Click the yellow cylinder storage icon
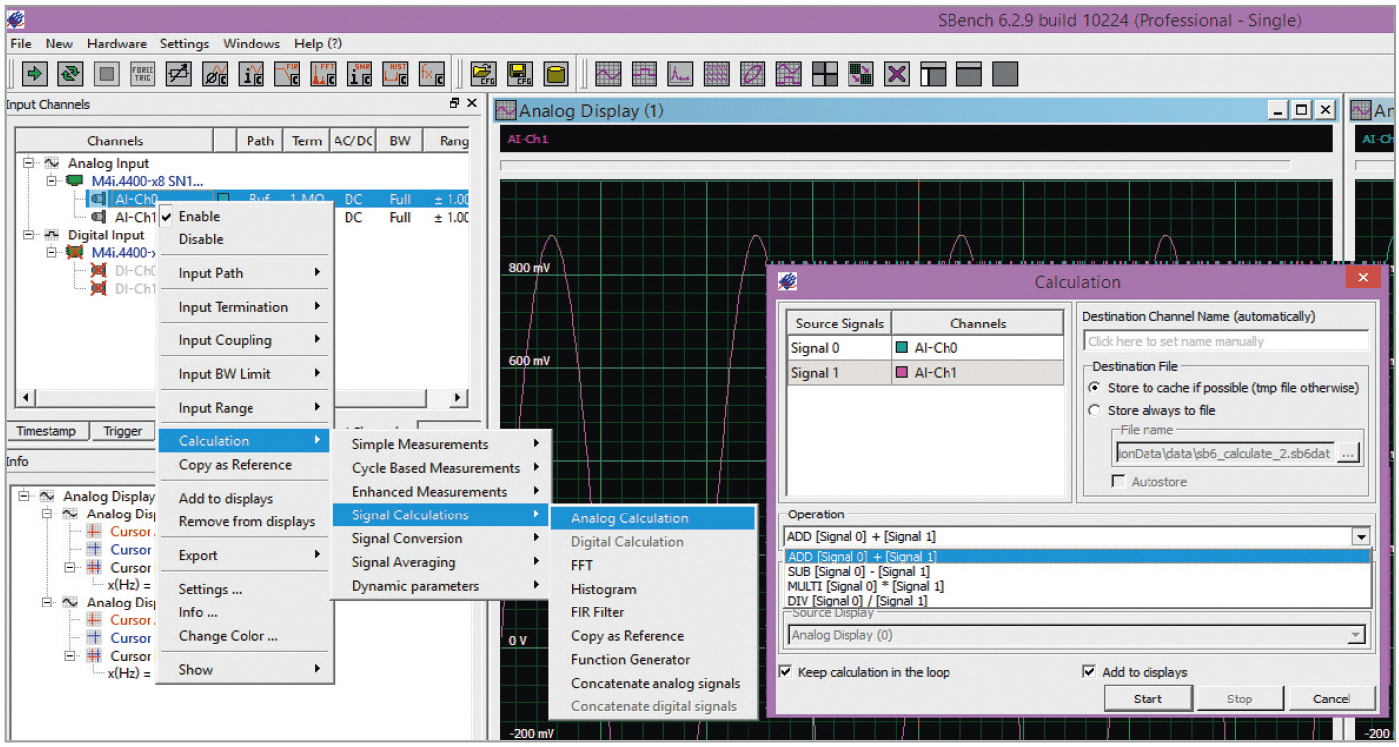1399x747 pixels. pyautogui.click(x=555, y=73)
